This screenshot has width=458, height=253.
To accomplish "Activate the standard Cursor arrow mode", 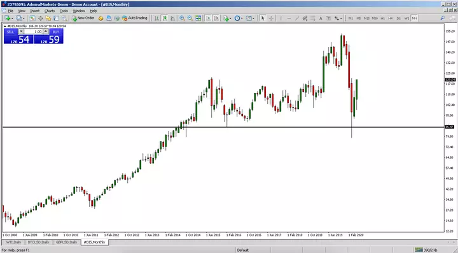I will pyautogui.click(x=263, y=18).
